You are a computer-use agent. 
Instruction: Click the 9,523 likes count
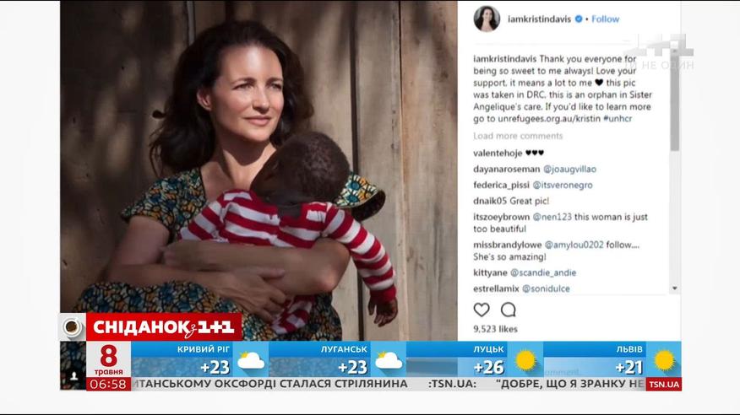[495, 329]
